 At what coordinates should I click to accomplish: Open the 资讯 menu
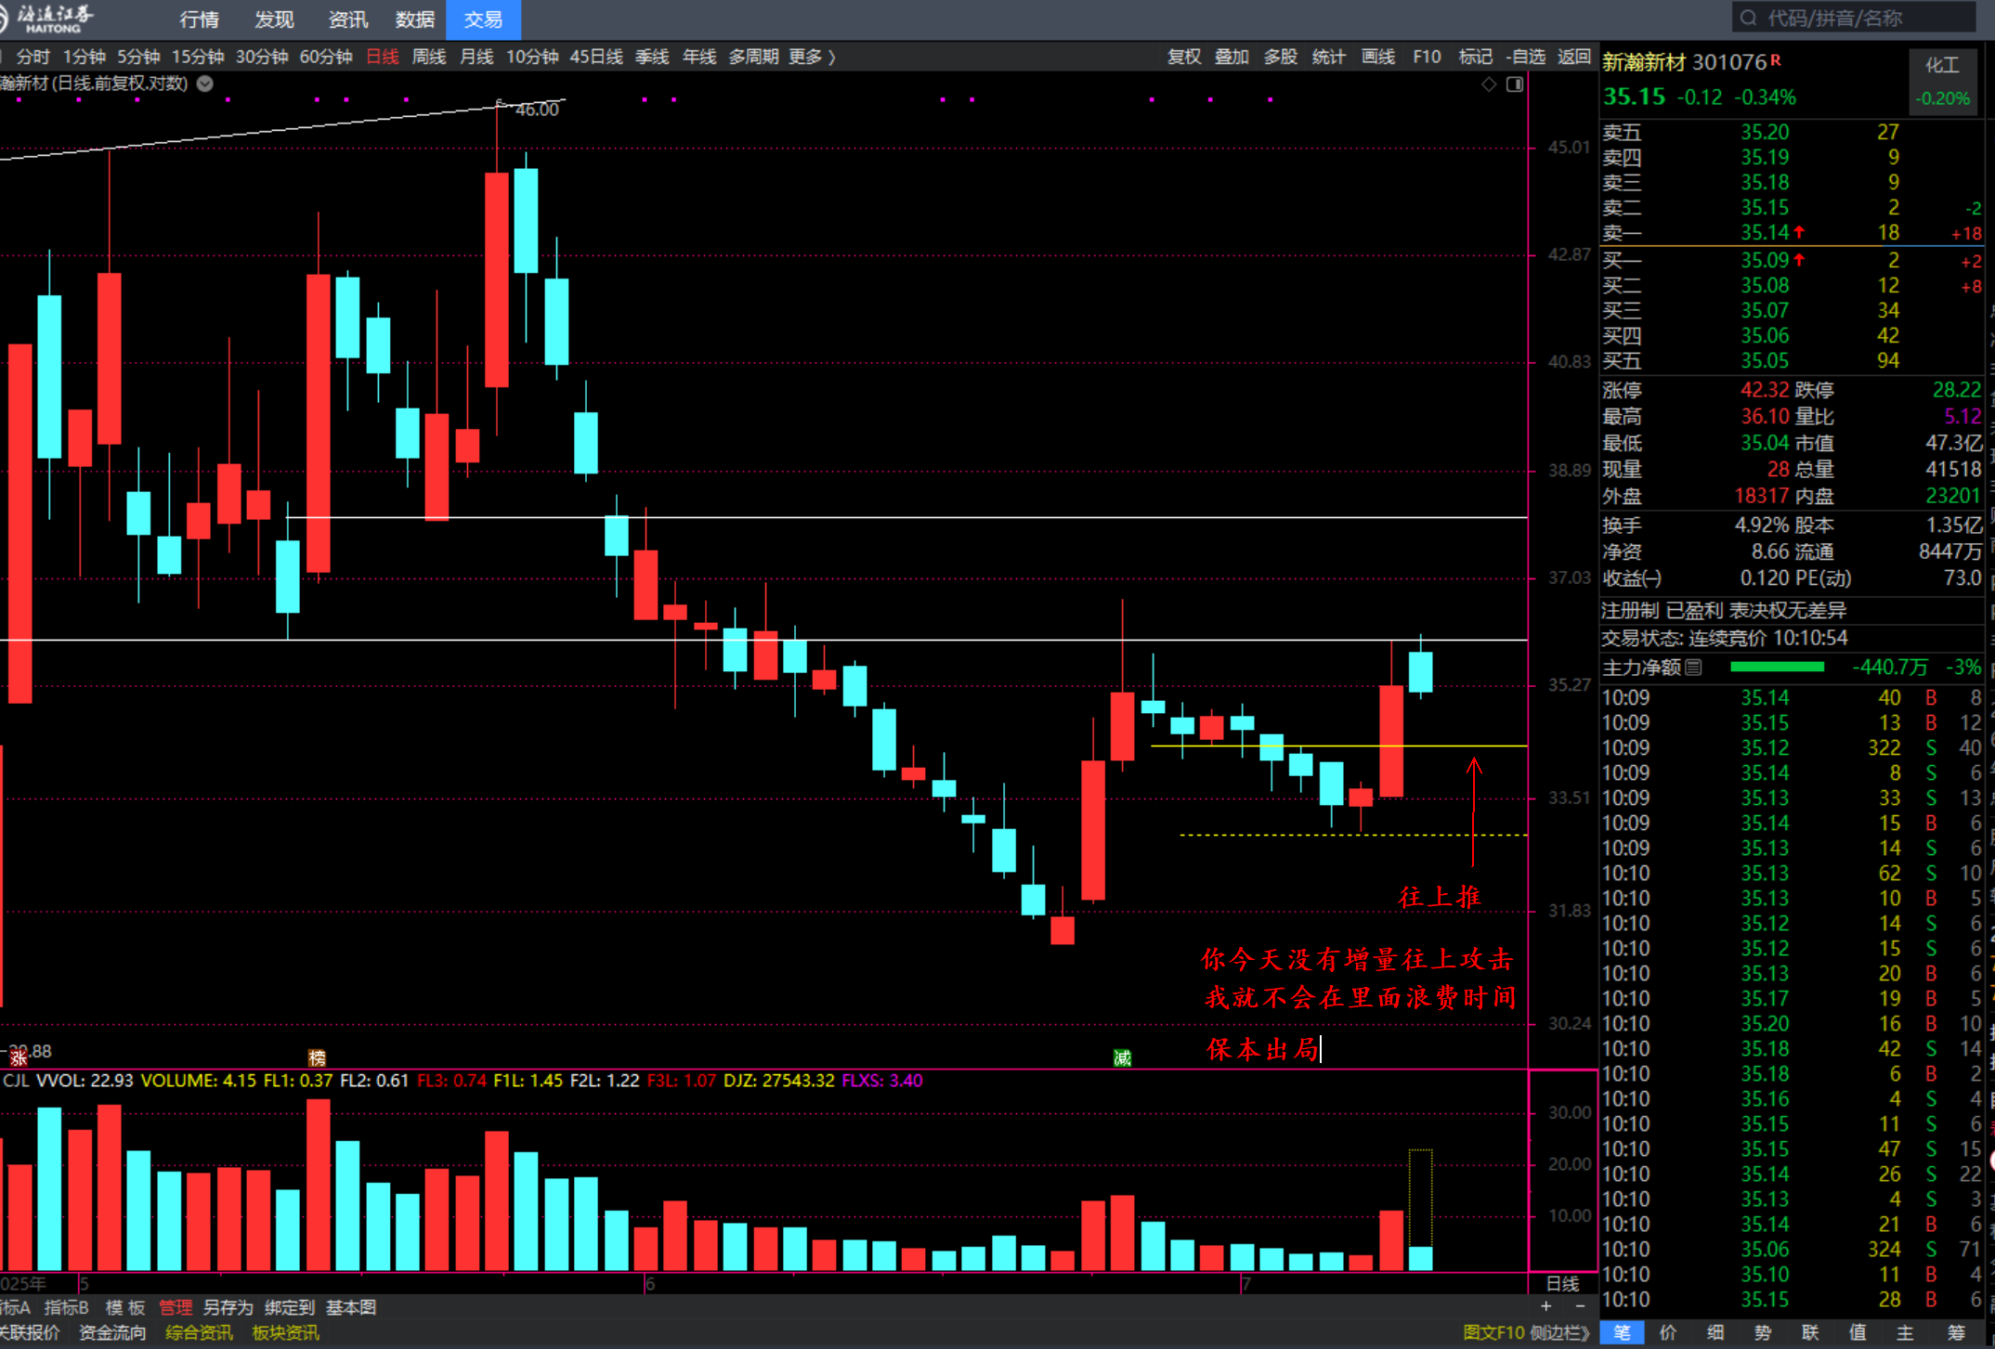pyautogui.click(x=347, y=19)
